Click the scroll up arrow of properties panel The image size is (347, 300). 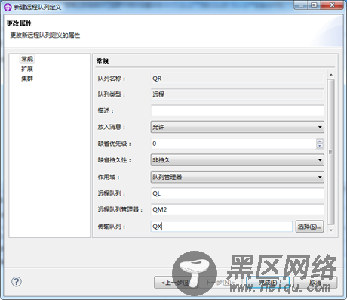(x=331, y=75)
